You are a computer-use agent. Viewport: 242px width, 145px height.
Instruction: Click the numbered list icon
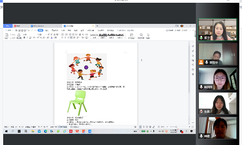[x=67, y=35]
